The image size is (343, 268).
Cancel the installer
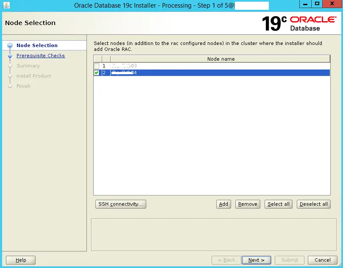(323, 260)
